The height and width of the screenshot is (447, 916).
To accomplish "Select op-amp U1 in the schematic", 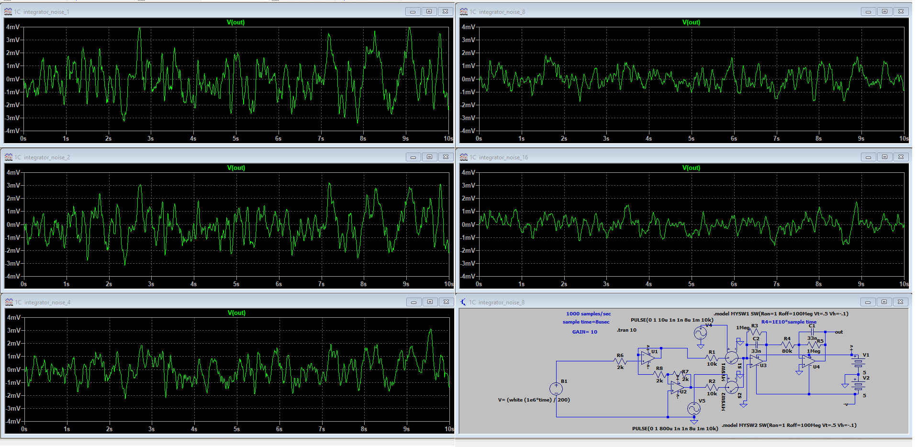I will [x=647, y=357].
